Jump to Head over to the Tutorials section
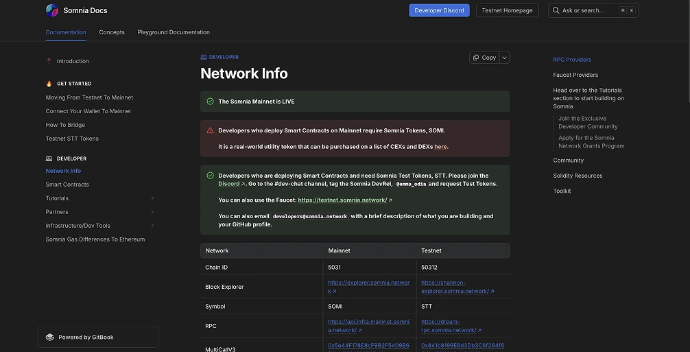690x352 pixels. [x=588, y=99]
